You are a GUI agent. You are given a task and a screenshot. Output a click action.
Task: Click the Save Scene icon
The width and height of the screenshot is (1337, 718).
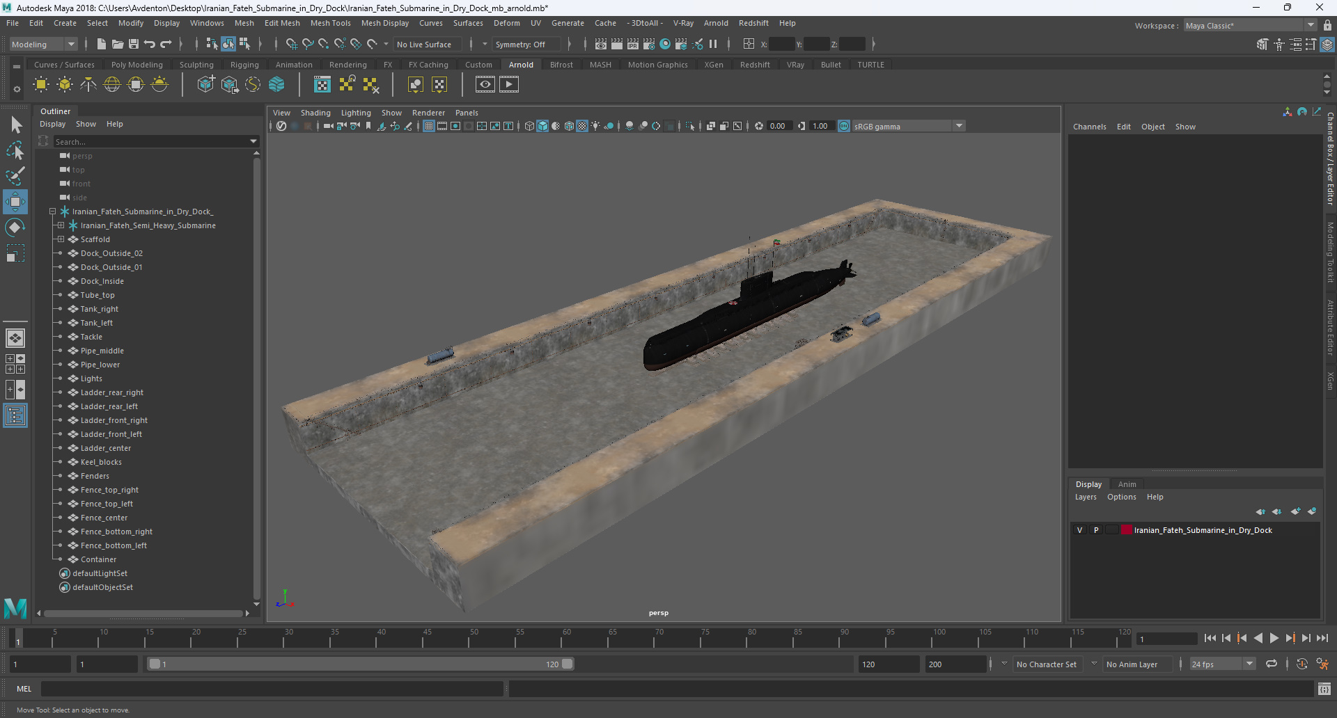[x=134, y=45]
